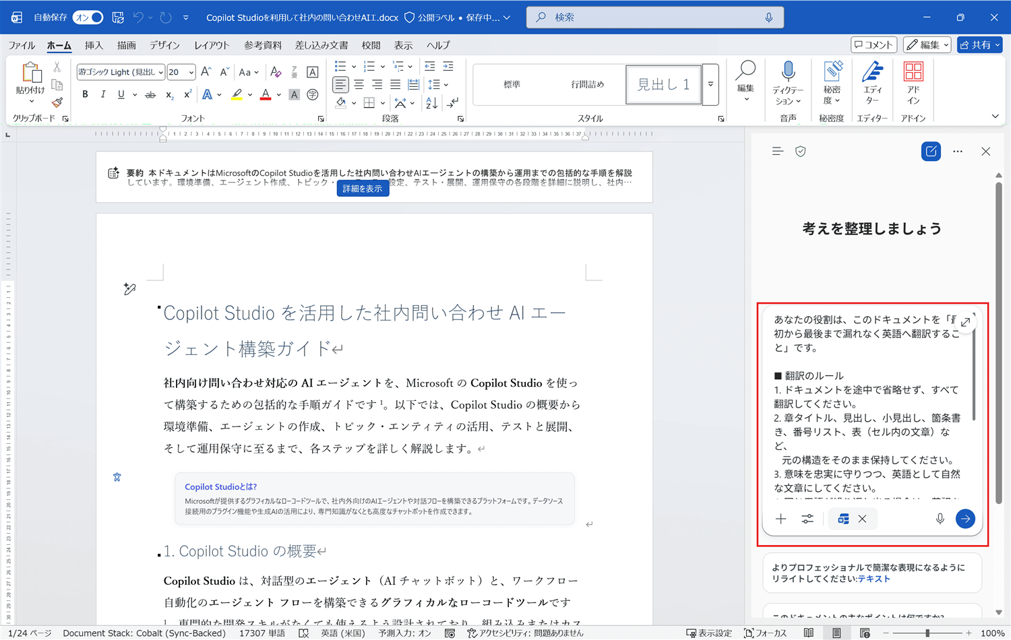
Task: Decrease paragraph indent
Action: pos(430,66)
